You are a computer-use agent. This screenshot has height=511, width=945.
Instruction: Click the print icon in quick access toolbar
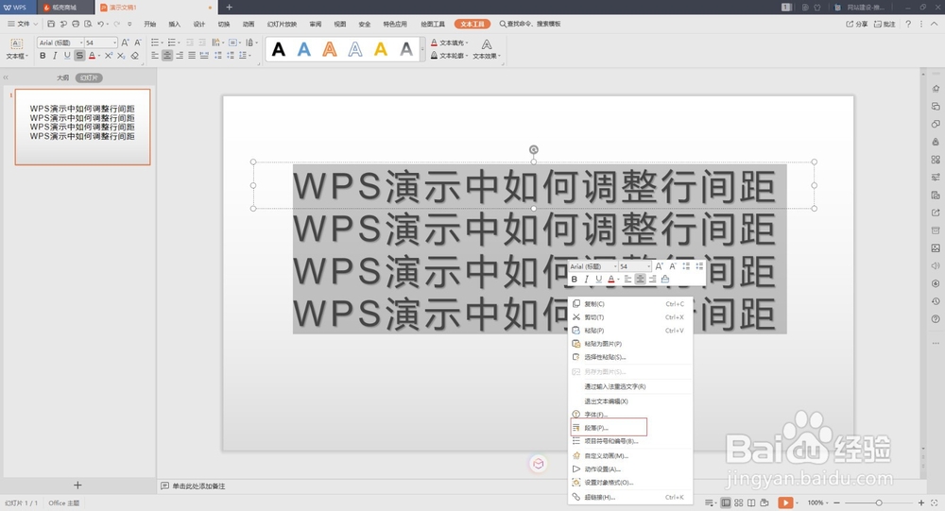pos(76,25)
